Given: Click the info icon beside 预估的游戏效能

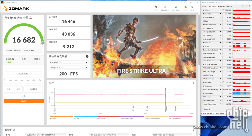Looking at the screenshot, I should point(87,56).
